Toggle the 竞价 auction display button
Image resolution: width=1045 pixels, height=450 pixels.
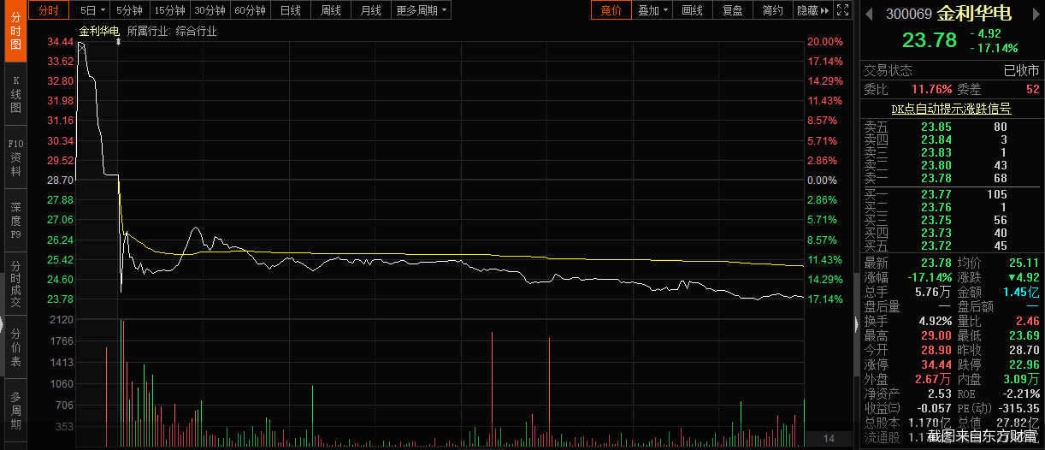pyautogui.click(x=611, y=10)
